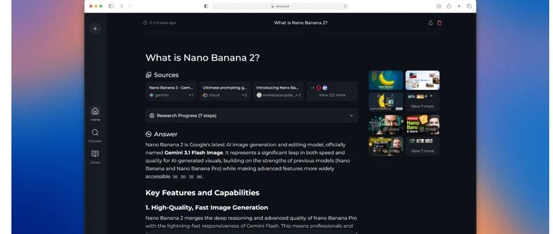Click citation number 26 in answer
Image resolution: width=553 pixels, height=234 pixels.
(175, 177)
